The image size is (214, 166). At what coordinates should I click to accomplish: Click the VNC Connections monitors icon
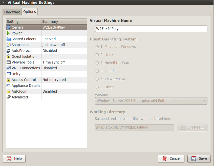pyautogui.click(x=8, y=68)
